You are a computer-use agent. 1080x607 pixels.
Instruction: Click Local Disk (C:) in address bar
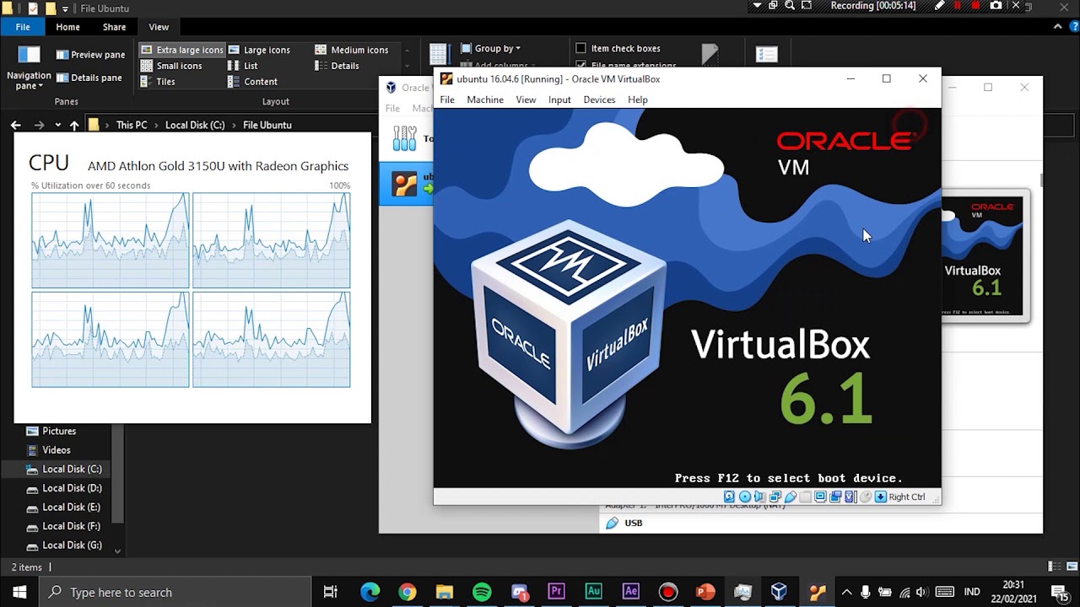195,125
